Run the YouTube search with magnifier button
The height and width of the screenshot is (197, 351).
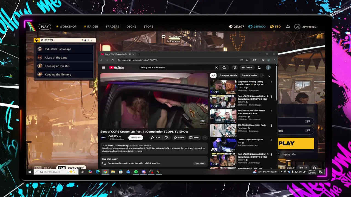pyautogui.click(x=224, y=68)
